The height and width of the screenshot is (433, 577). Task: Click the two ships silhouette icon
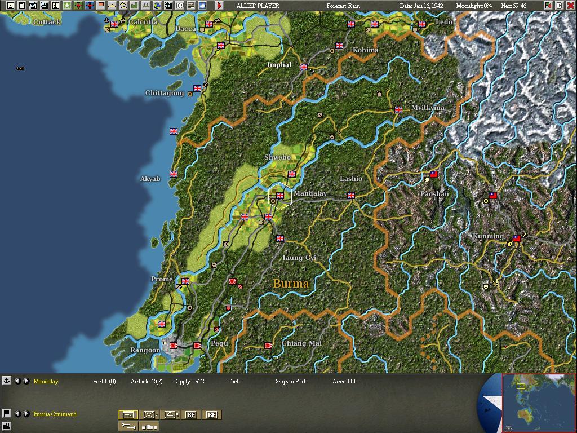click(x=123, y=6)
